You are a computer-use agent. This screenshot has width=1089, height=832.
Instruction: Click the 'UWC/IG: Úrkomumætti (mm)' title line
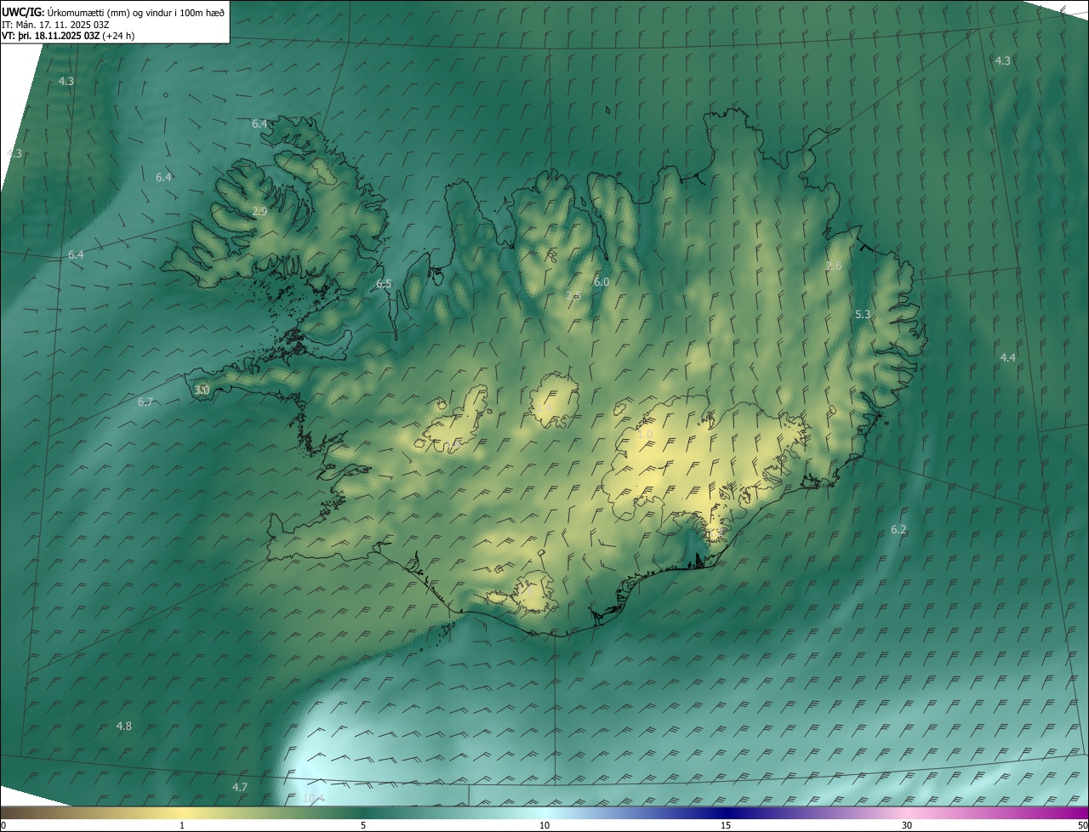113,12
